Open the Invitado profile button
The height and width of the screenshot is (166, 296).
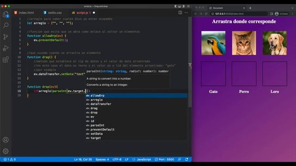click(282, 14)
